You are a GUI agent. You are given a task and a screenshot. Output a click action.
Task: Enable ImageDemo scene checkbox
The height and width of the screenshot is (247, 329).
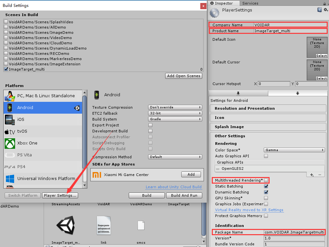(6, 32)
